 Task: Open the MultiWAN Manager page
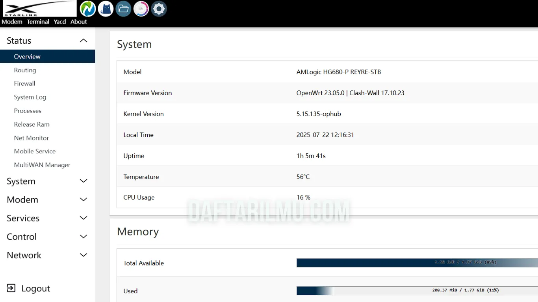[x=42, y=165]
